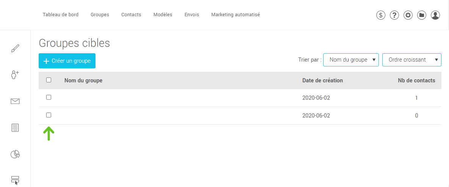This screenshot has height=187, width=449.
Task: Click the add contact person icon
Action: (15, 75)
